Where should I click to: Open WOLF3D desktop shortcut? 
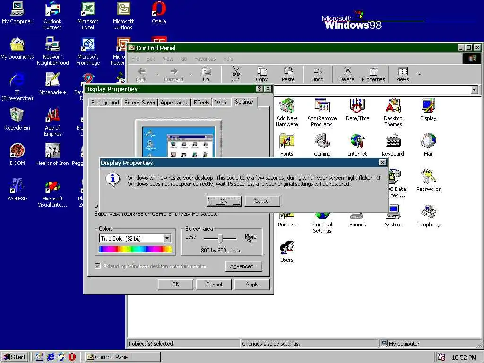click(17, 190)
